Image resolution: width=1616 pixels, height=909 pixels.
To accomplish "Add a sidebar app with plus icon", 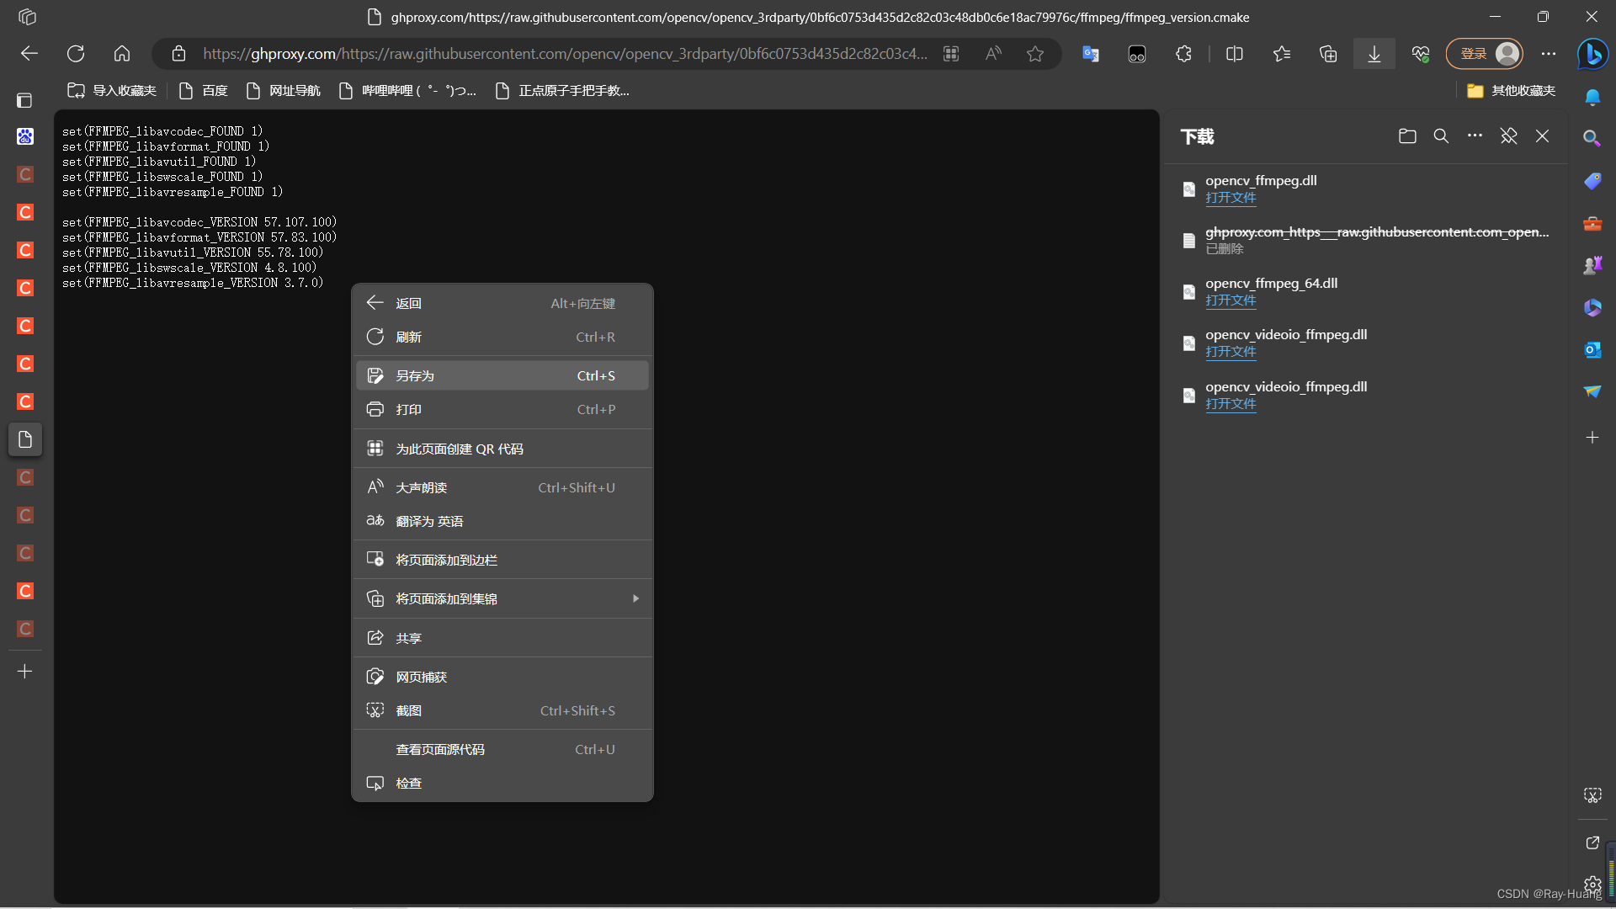I will (x=1592, y=438).
